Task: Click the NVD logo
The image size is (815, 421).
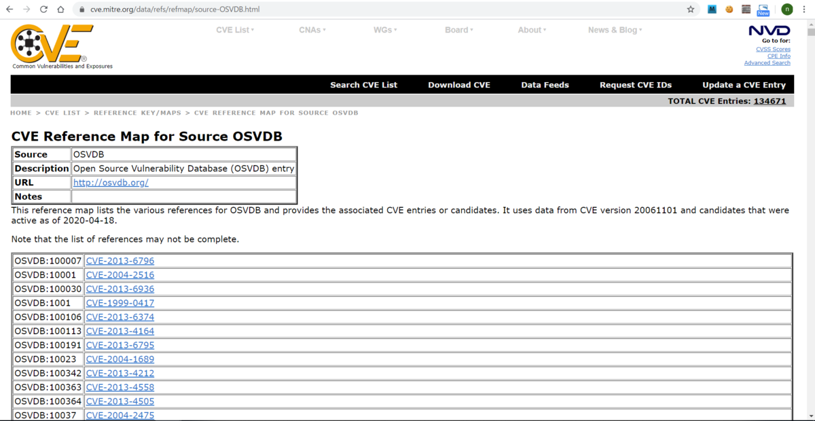Action: pos(769,31)
